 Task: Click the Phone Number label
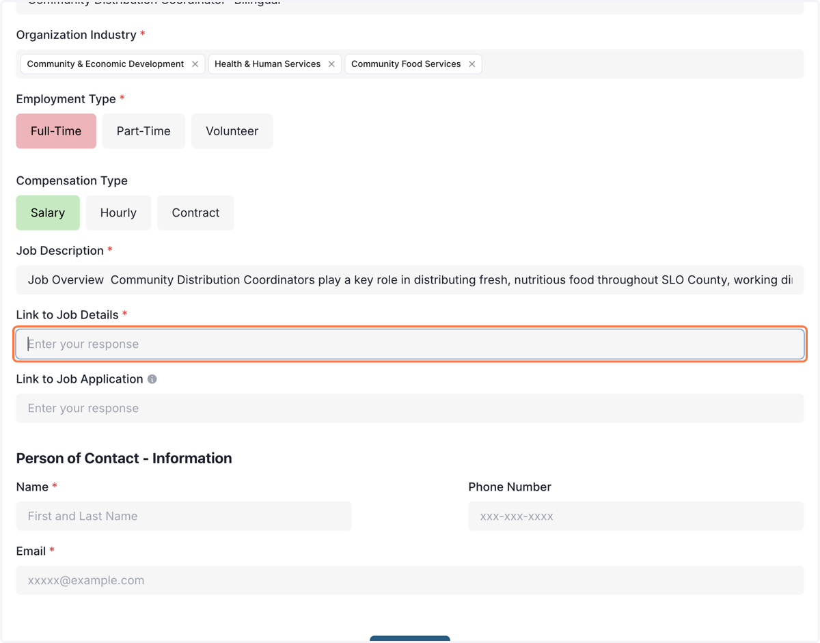click(510, 487)
